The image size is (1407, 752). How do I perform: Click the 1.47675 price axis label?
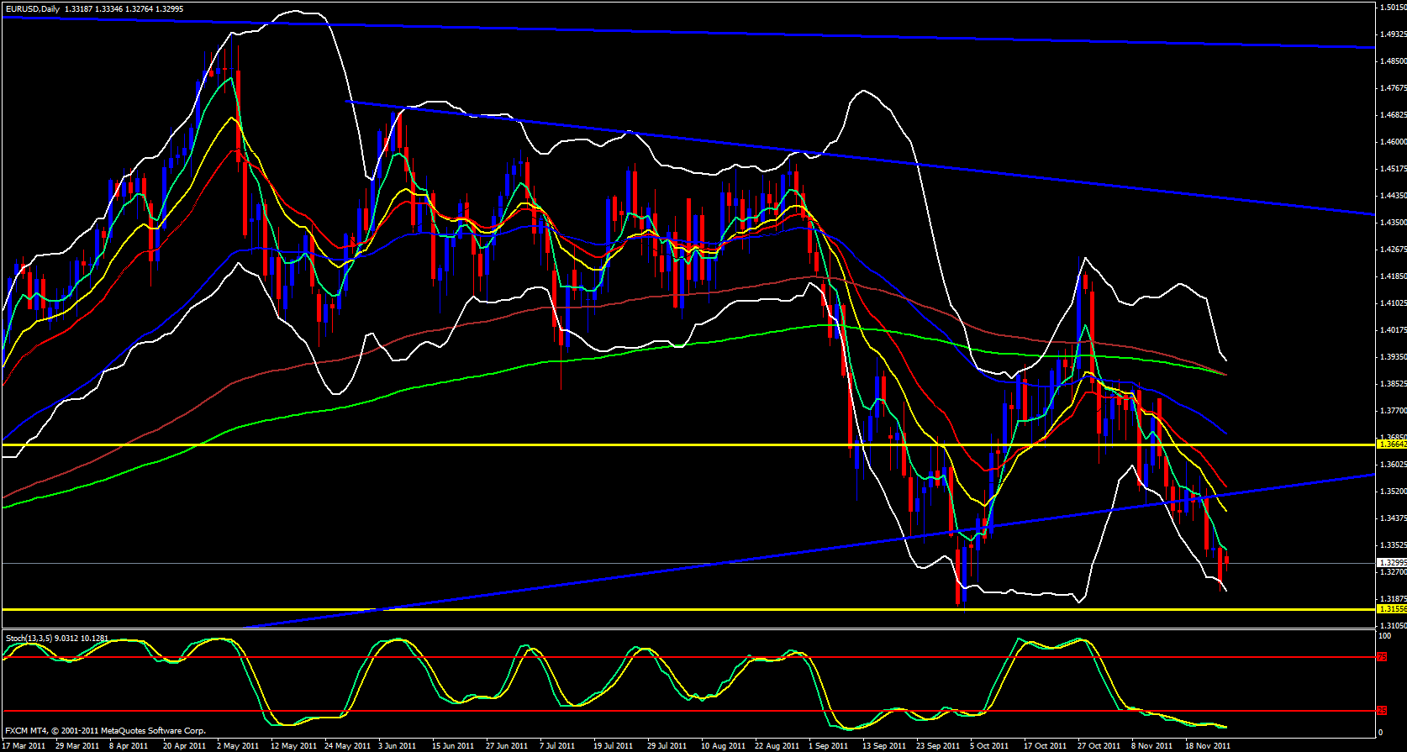(x=1393, y=88)
